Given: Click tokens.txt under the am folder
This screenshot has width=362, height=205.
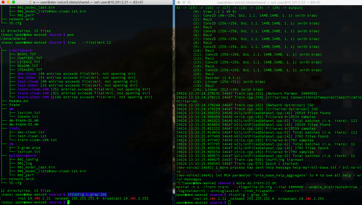Looking at the screenshot, I should tap(28, 117).
